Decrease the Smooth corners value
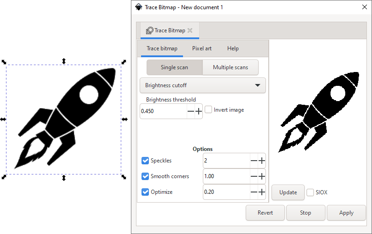 (x=254, y=176)
